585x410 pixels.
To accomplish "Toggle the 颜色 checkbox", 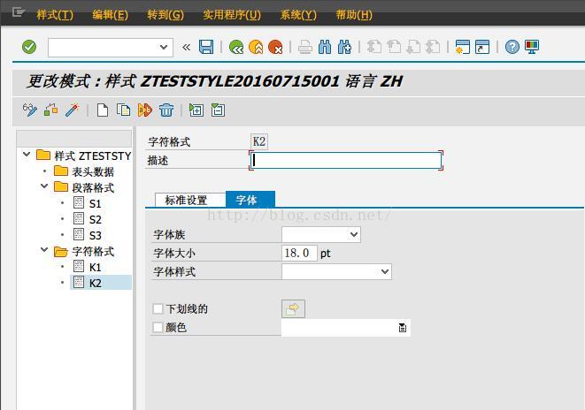I will pos(158,327).
